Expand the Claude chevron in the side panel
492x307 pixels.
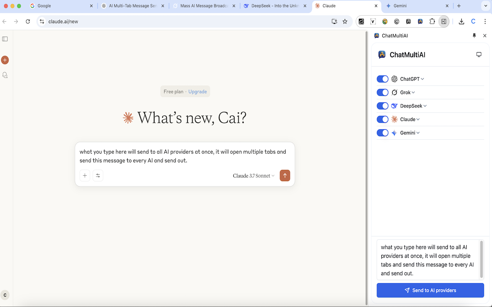(418, 119)
